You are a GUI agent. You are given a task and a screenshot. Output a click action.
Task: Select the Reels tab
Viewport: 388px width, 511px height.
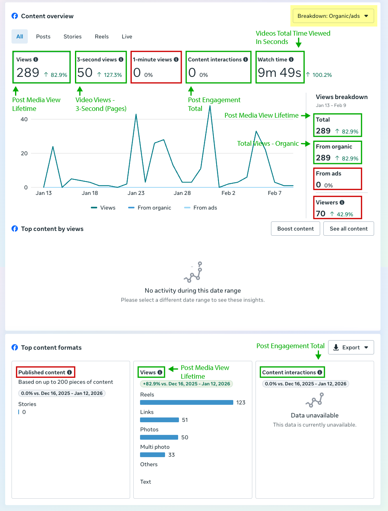coord(102,36)
